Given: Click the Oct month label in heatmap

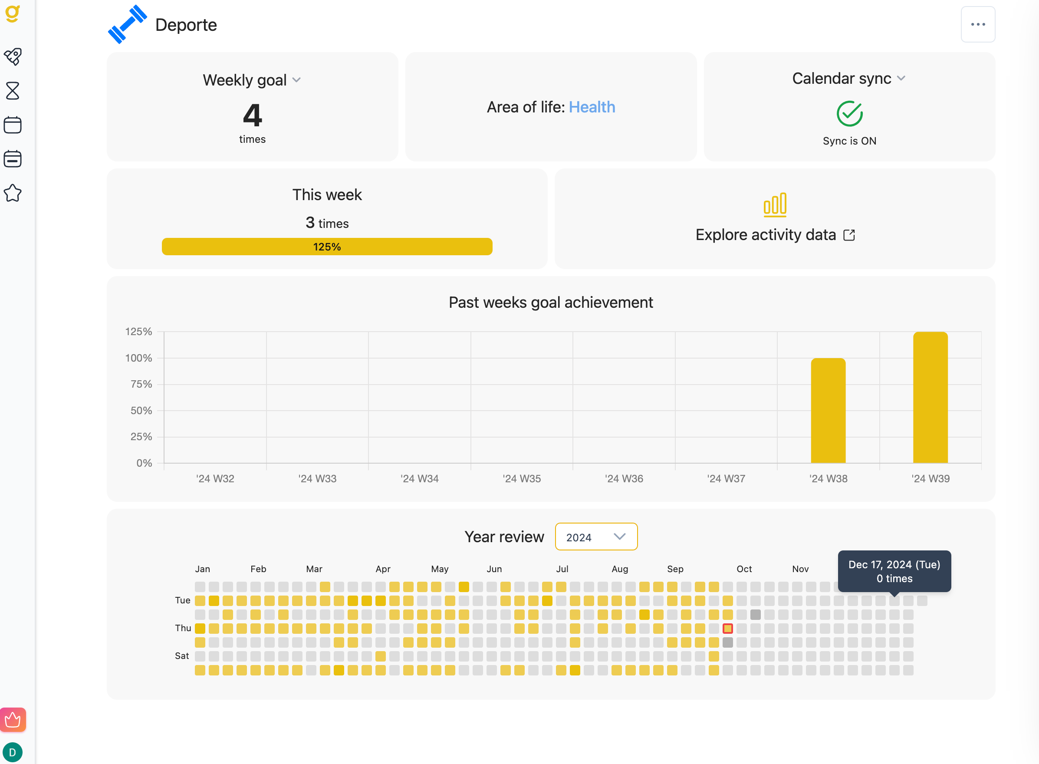Looking at the screenshot, I should [744, 569].
